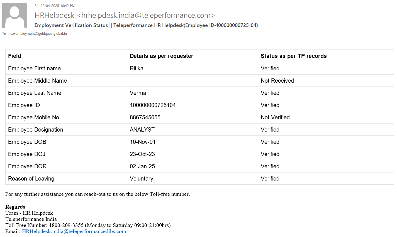Select the designation value 'ANALYST'
Viewport: 397px width, 237px height.
tap(142, 130)
